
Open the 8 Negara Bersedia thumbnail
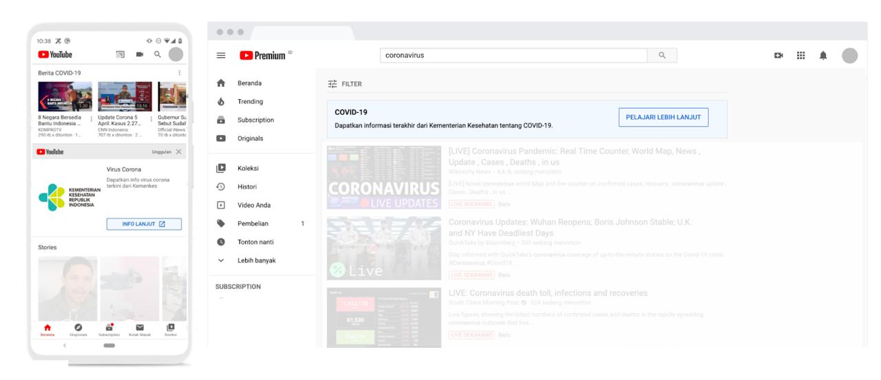pyautogui.click(x=65, y=97)
